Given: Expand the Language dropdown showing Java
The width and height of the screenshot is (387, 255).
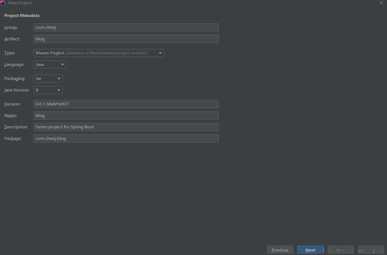Looking at the screenshot, I should click(x=50, y=65).
